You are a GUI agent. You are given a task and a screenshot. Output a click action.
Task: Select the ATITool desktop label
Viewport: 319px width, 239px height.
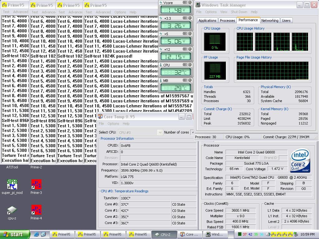[12, 167]
